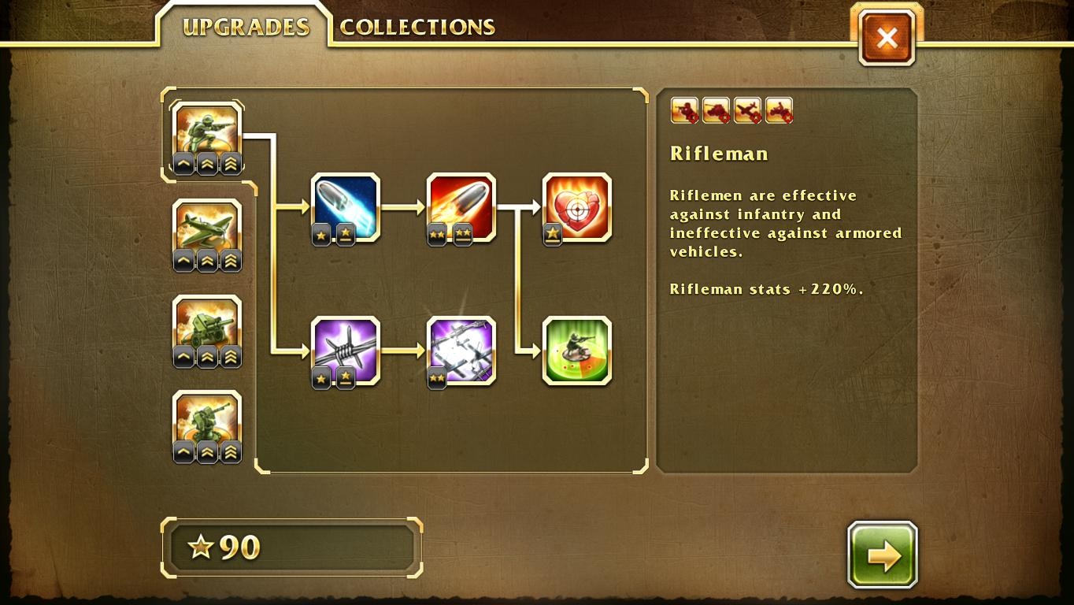This screenshot has height=605, width=1074.
Task: Click the double chevron rank under howitzer
Action: (x=207, y=357)
